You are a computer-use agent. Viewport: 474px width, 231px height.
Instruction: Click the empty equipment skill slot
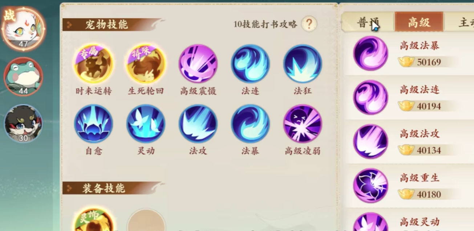[146, 222]
